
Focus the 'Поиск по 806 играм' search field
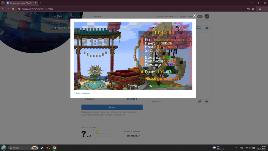[x=75, y=16]
